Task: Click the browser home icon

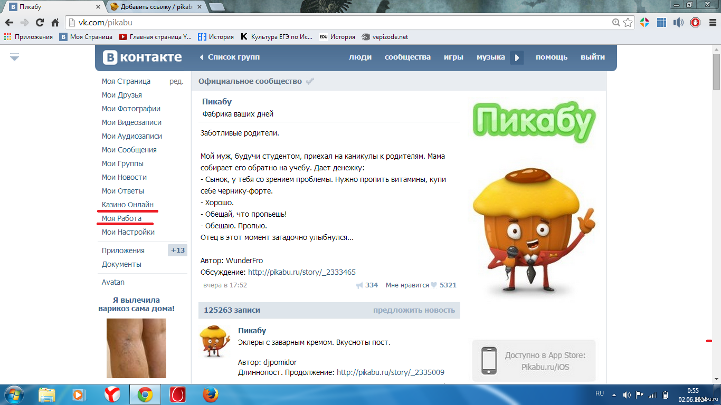Action: pos(55,23)
